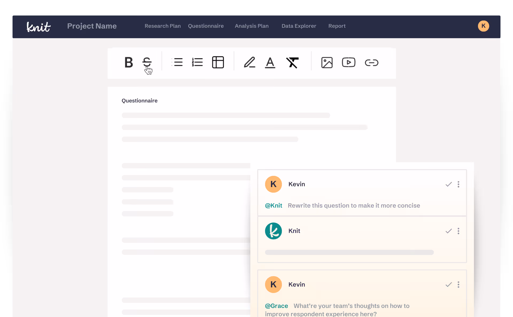The height and width of the screenshot is (317, 513).
Task: Switch to the Questionnaire tab
Action: [206, 26]
